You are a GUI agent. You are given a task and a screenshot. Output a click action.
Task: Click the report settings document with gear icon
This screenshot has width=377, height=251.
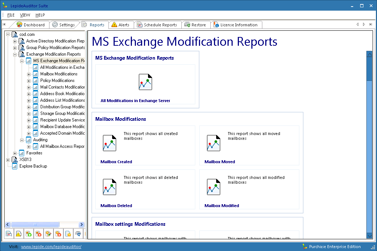[x=68, y=233]
